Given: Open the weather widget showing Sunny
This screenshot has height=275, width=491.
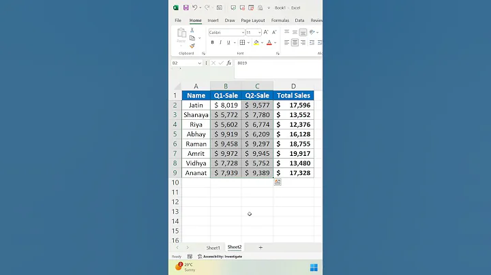Looking at the screenshot, I should [185, 267].
